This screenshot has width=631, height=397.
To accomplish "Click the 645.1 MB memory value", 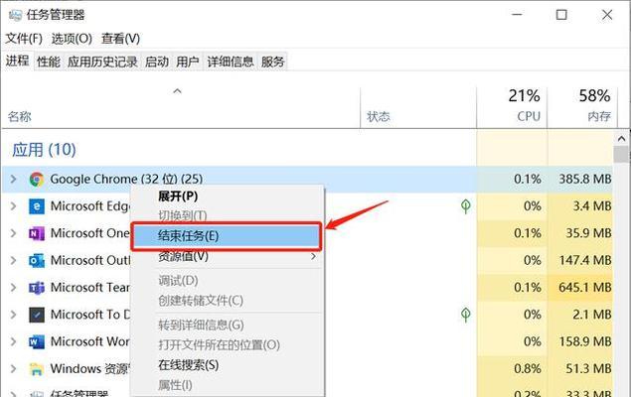I will point(585,287).
